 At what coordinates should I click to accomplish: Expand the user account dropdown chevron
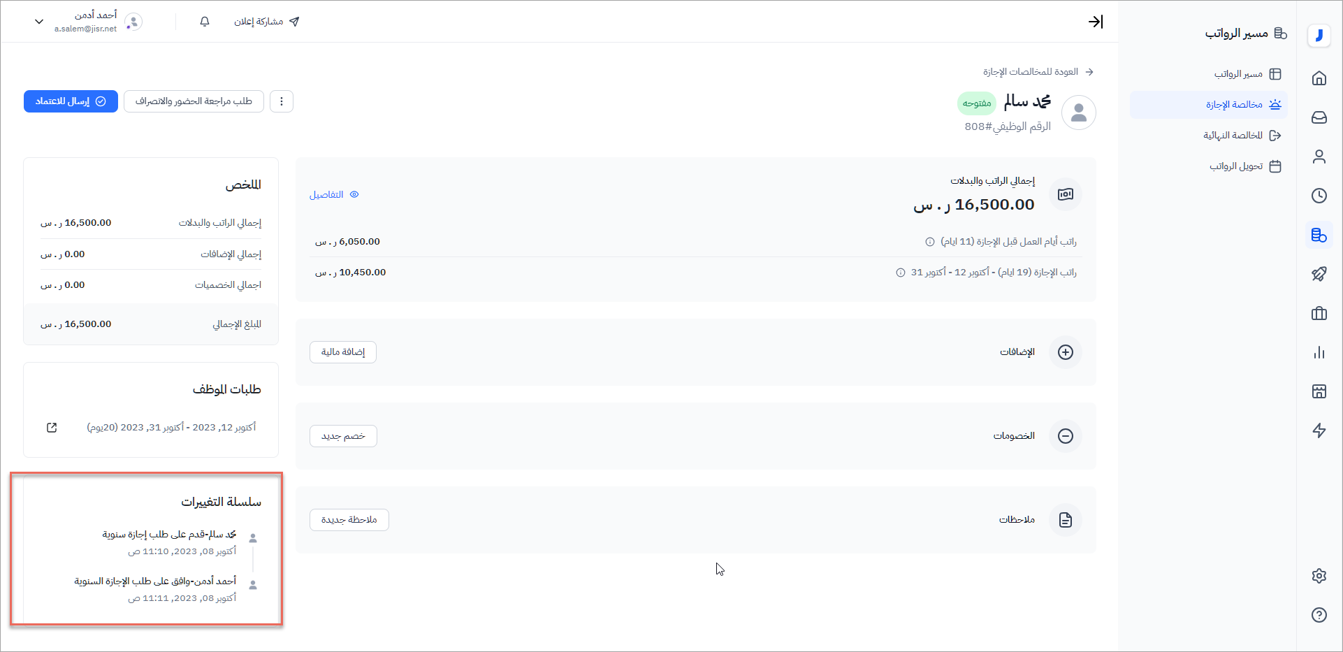[x=39, y=22]
